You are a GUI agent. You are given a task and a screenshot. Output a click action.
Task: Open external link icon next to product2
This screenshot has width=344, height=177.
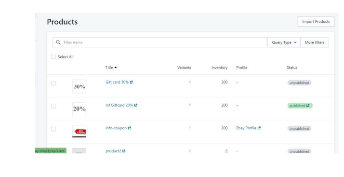click(x=124, y=151)
